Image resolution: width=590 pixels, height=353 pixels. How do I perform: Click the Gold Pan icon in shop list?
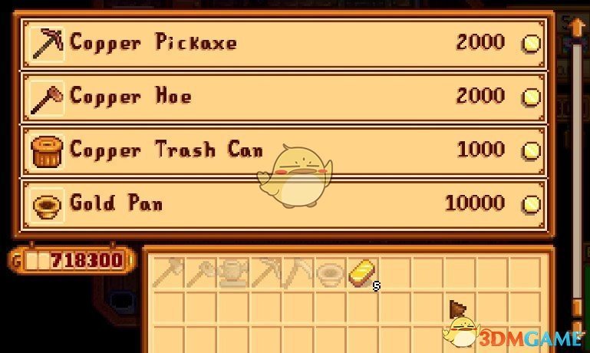tap(48, 206)
